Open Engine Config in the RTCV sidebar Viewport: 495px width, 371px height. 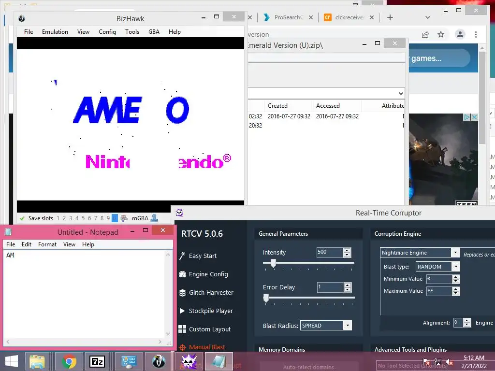(204, 274)
